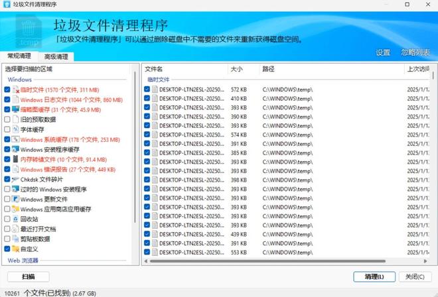Viewport: 438px width, 297px height.
Task: Click the Windows 日志文件 document icon
Action: 16,99
